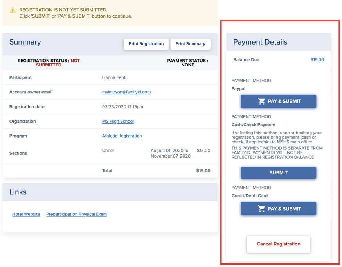342x267 pixels.
Task: Submit registration with Cash/Check payment
Action: [x=279, y=173]
